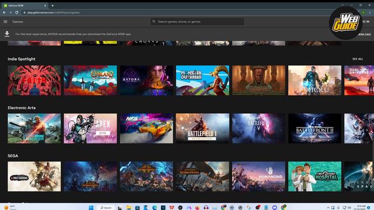Open the Humankind game tile
The height and width of the screenshot is (210, 374).
point(258,176)
